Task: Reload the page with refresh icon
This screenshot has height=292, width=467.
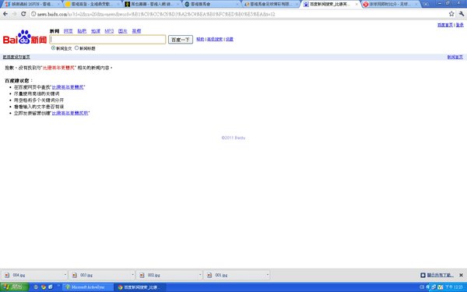Action: [23, 14]
